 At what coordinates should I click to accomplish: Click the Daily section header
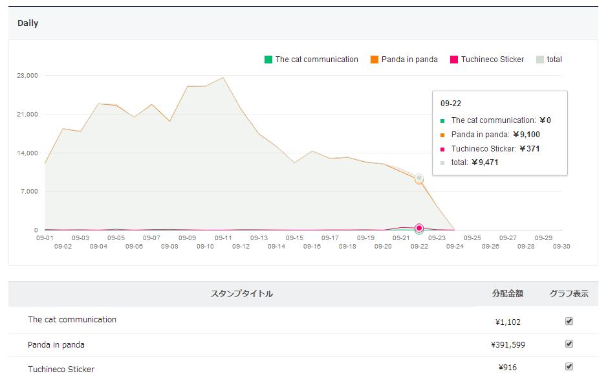[x=28, y=23]
